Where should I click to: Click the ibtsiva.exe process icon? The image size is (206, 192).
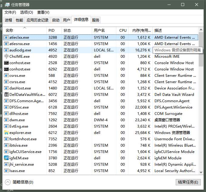[x=6, y=145]
